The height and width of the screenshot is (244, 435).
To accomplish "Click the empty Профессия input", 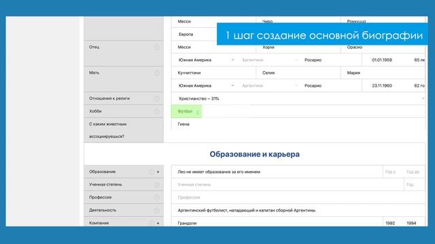I will tap(298, 197).
